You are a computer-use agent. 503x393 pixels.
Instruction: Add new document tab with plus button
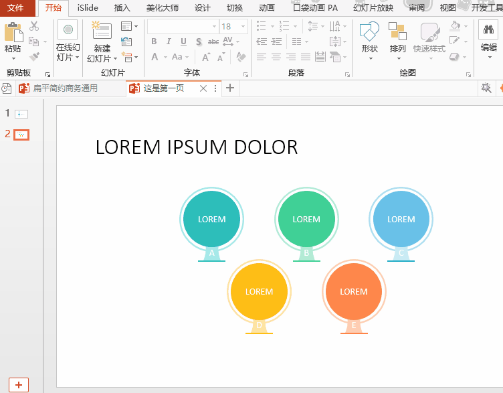tap(230, 88)
